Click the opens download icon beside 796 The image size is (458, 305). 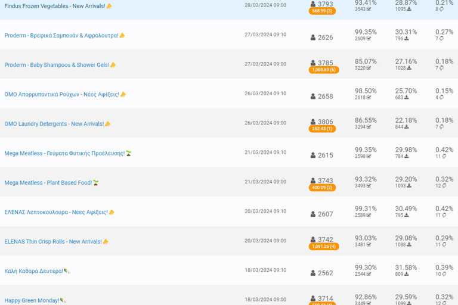(x=407, y=39)
